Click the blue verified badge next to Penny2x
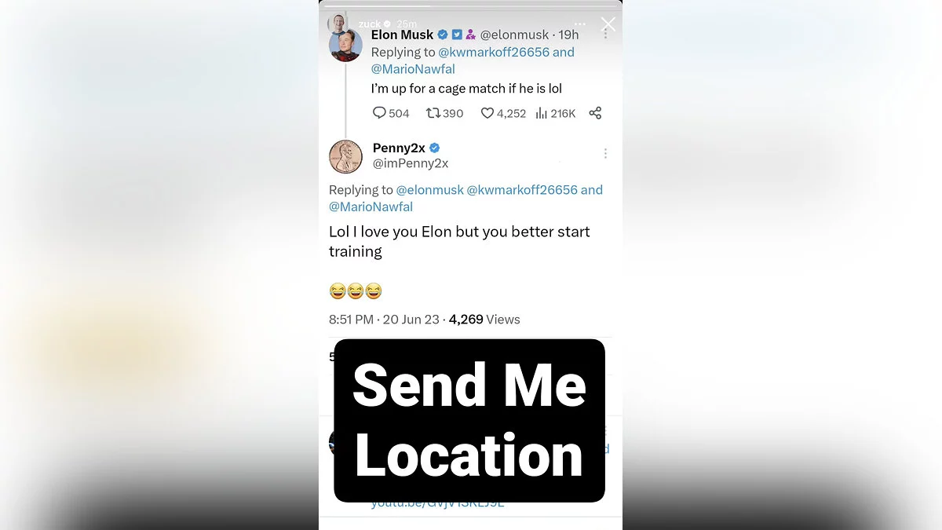The image size is (942, 530). 435,148
